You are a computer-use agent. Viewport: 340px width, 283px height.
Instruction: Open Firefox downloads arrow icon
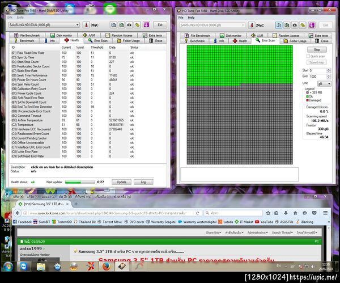(x=286, y=213)
